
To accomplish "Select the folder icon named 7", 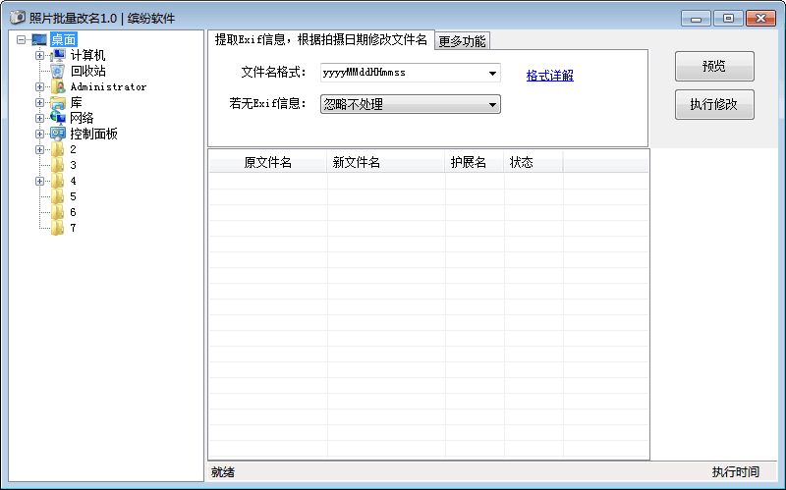I will point(57,228).
